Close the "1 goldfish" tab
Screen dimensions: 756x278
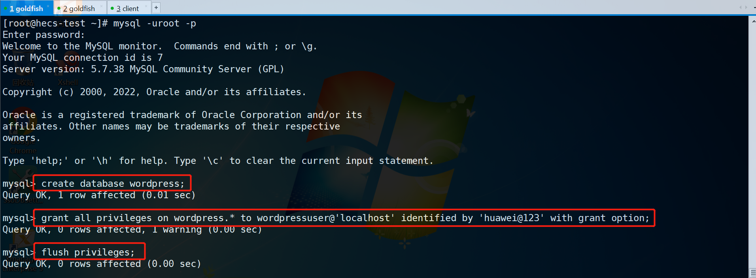(x=48, y=6)
